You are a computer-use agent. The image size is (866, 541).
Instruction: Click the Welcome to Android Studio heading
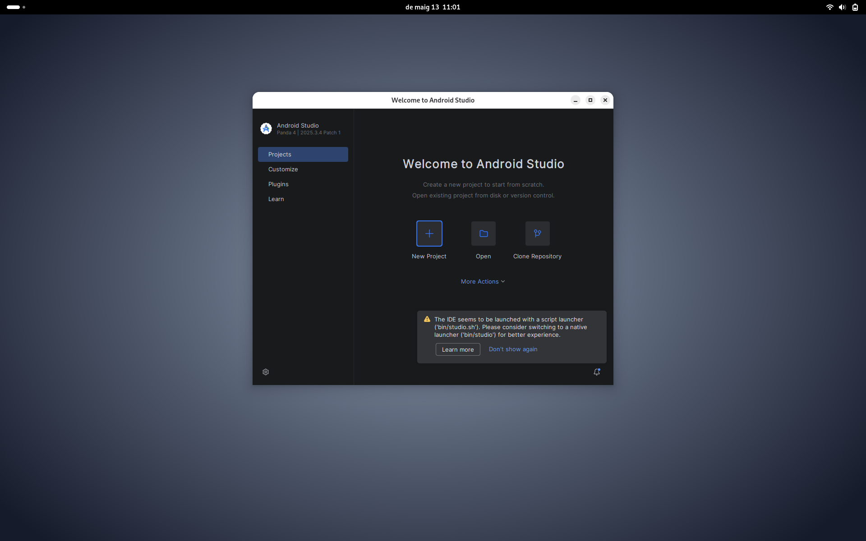483,164
